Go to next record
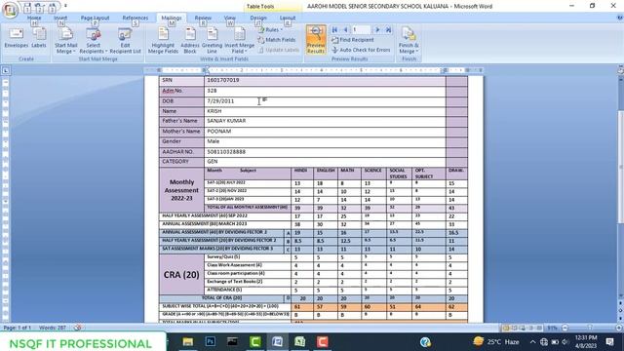This screenshot has width=624, height=351. (377, 30)
